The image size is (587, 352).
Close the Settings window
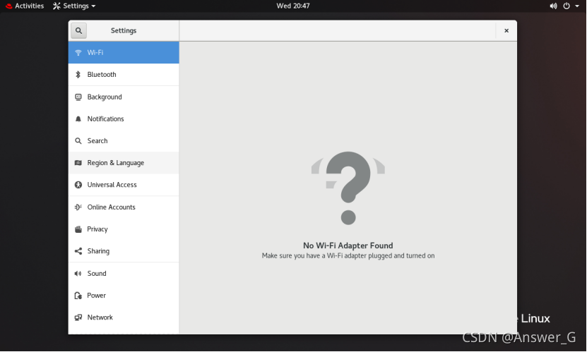(506, 30)
